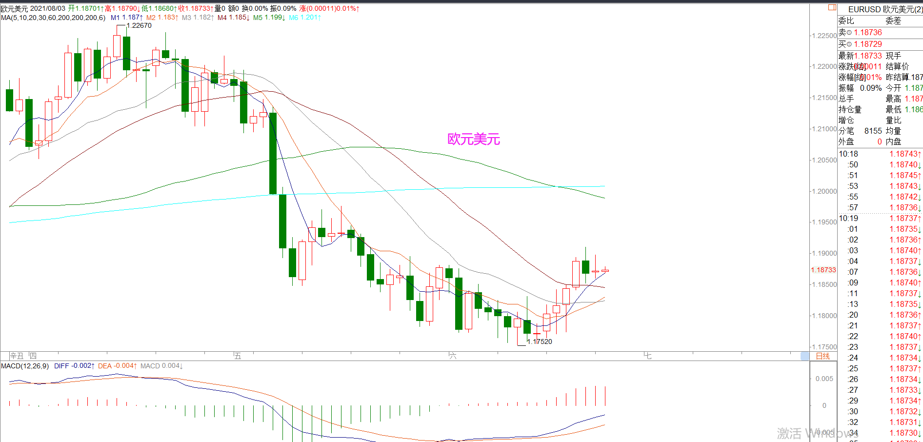Image resolution: width=923 pixels, height=442 pixels.
Task: Click the high price 高1.18790 in header
Action: point(123,8)
